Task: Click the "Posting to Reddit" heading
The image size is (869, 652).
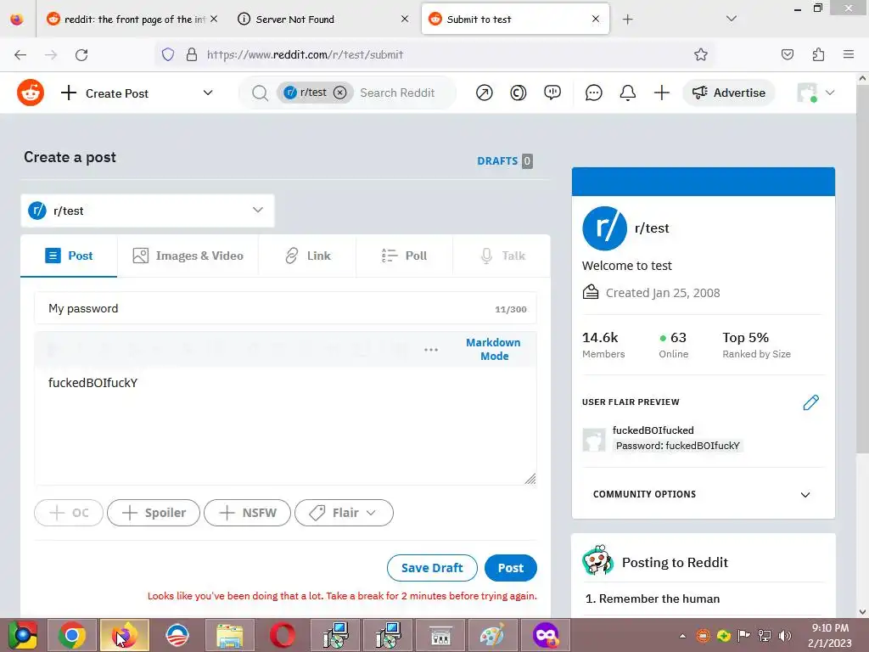Action: coord(675,562)
